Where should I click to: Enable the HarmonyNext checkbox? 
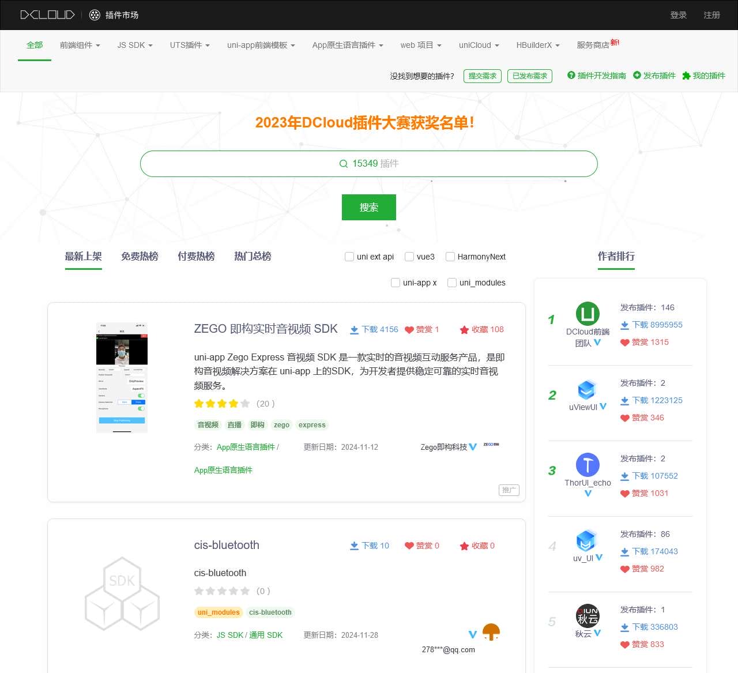(450, 257)
